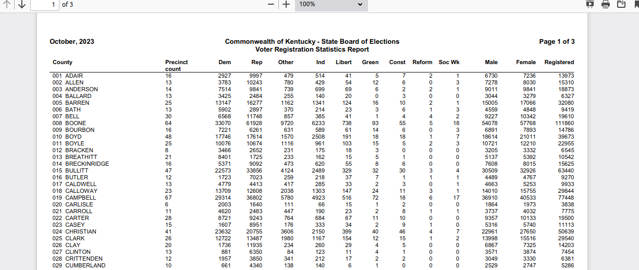Viewport: 639px width, 270px height.
Task: Click the 'Registered' column header
Action: click(x=559, y=62)
